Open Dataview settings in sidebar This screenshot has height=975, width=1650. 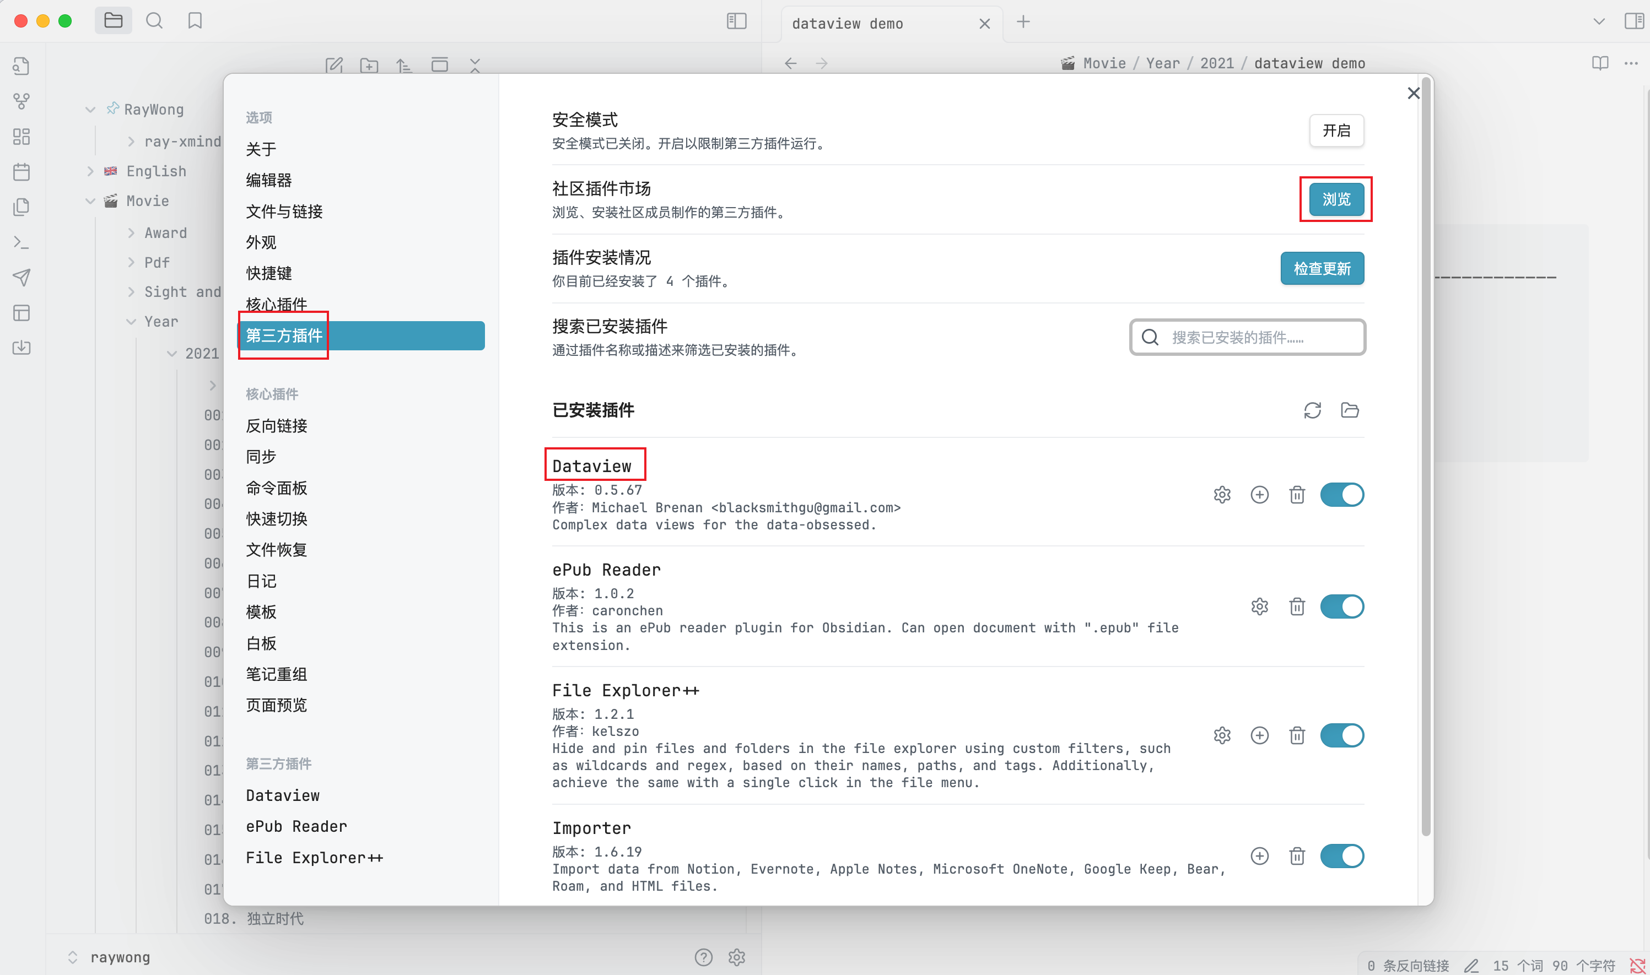tap(283, 795)
